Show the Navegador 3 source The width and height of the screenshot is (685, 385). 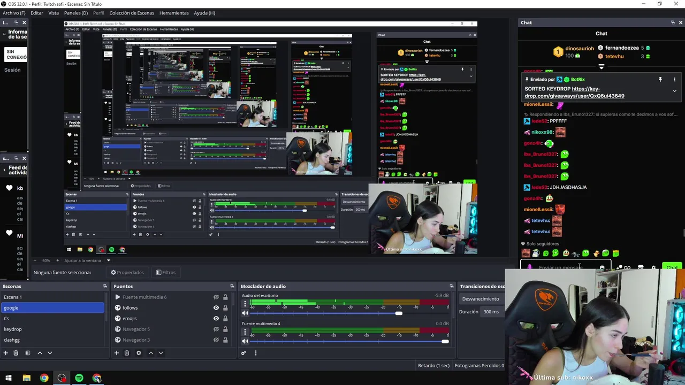[x=216, y=340]
